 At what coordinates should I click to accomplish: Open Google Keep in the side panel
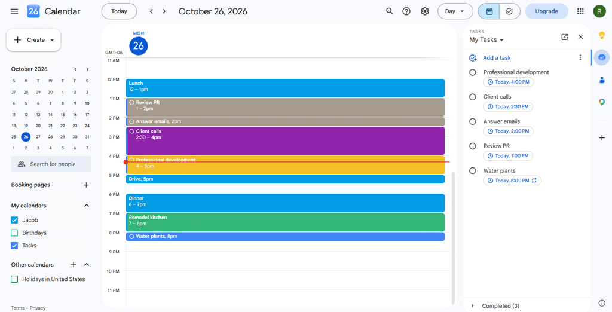click(x=602, y=35)
